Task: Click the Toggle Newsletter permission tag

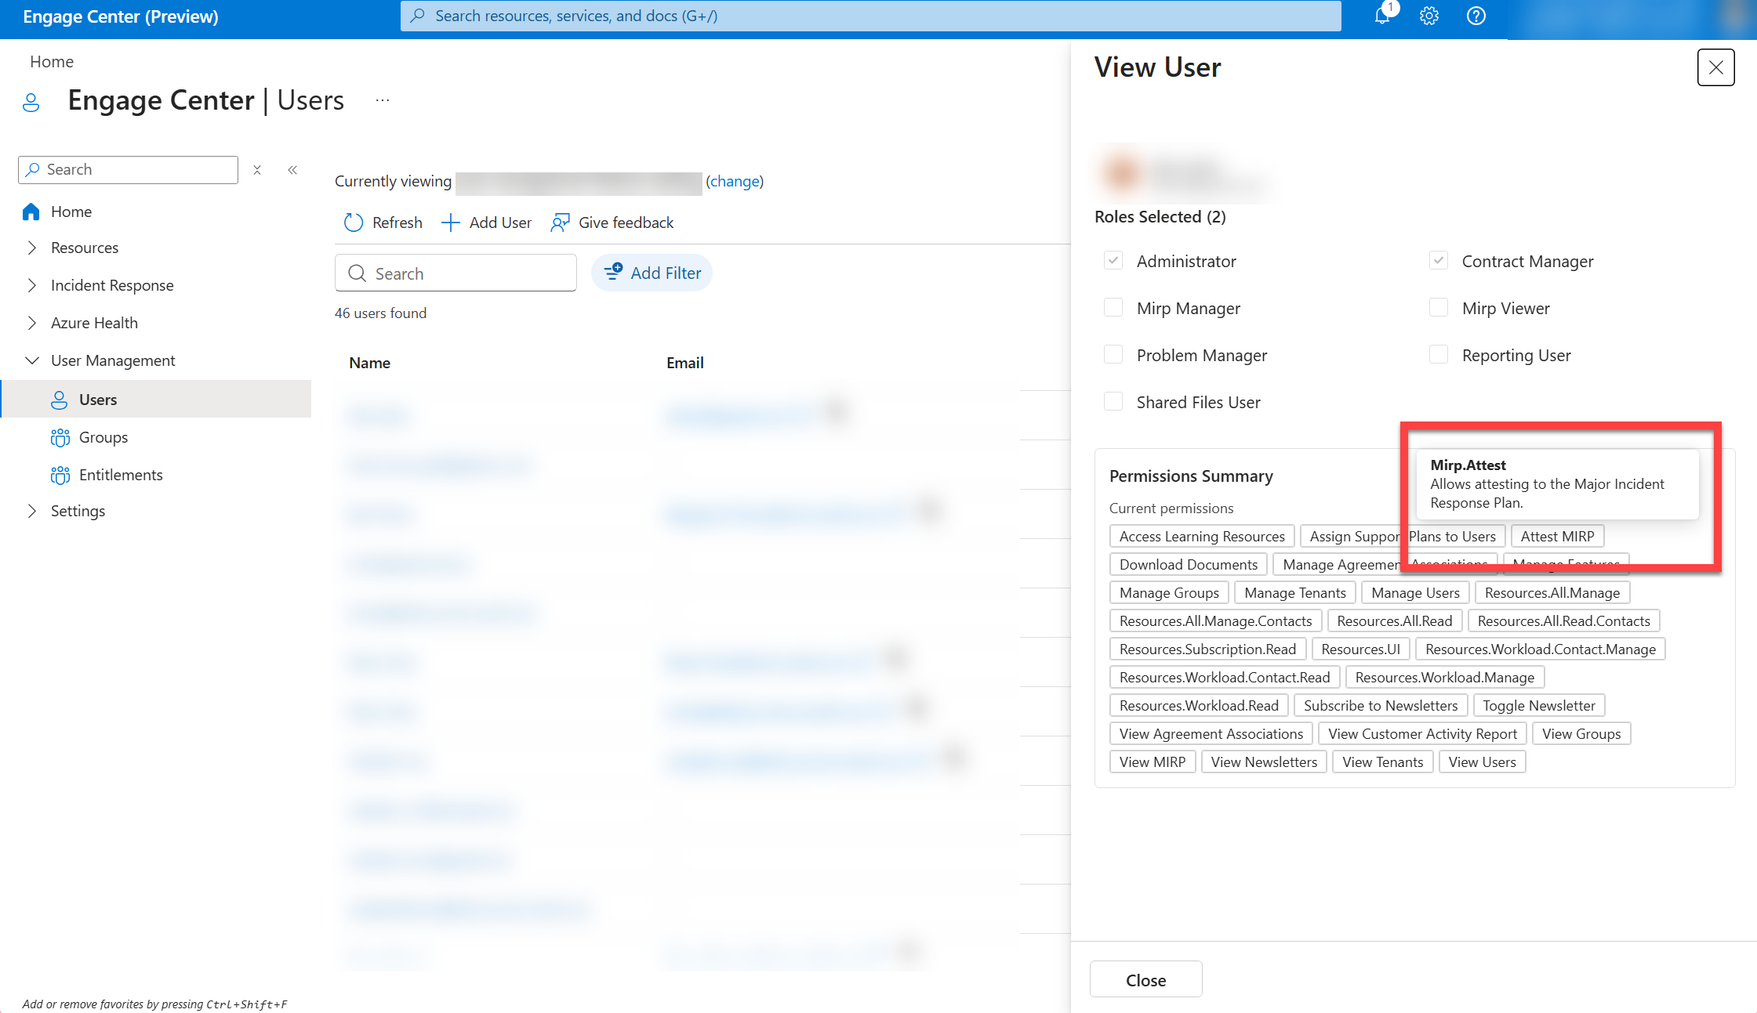Action: pos(1538,705)
